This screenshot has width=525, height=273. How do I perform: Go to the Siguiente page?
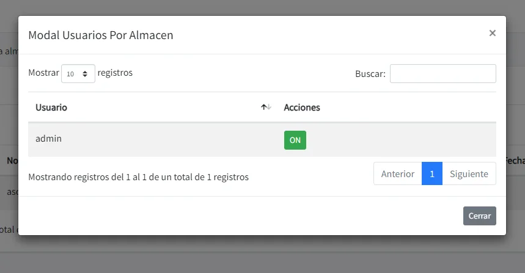pos(469,174)
